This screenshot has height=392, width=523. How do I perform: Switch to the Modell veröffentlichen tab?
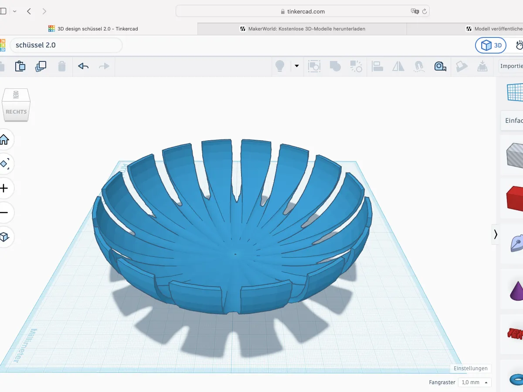[465, 29]
